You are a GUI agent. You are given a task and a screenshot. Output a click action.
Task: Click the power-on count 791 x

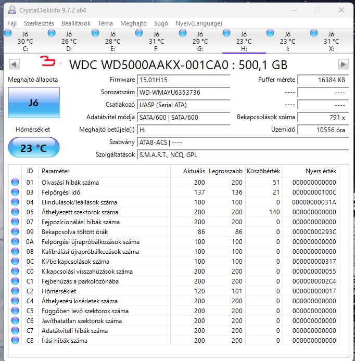pos(323,118)
